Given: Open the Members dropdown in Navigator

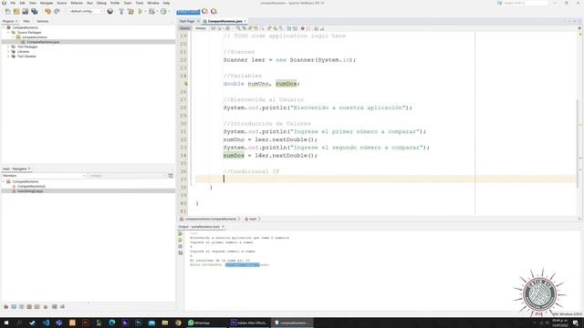Looking at the screenshot, I should [44, 176].
